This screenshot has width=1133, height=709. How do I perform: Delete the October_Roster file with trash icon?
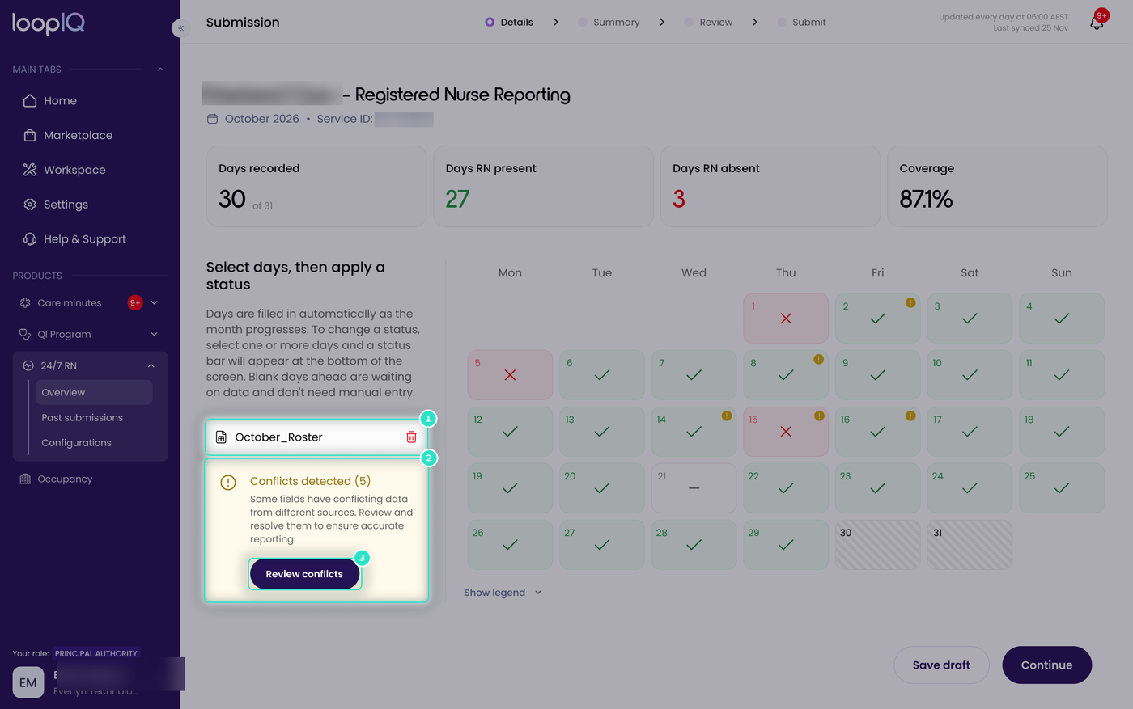click(x=411, y=437)
